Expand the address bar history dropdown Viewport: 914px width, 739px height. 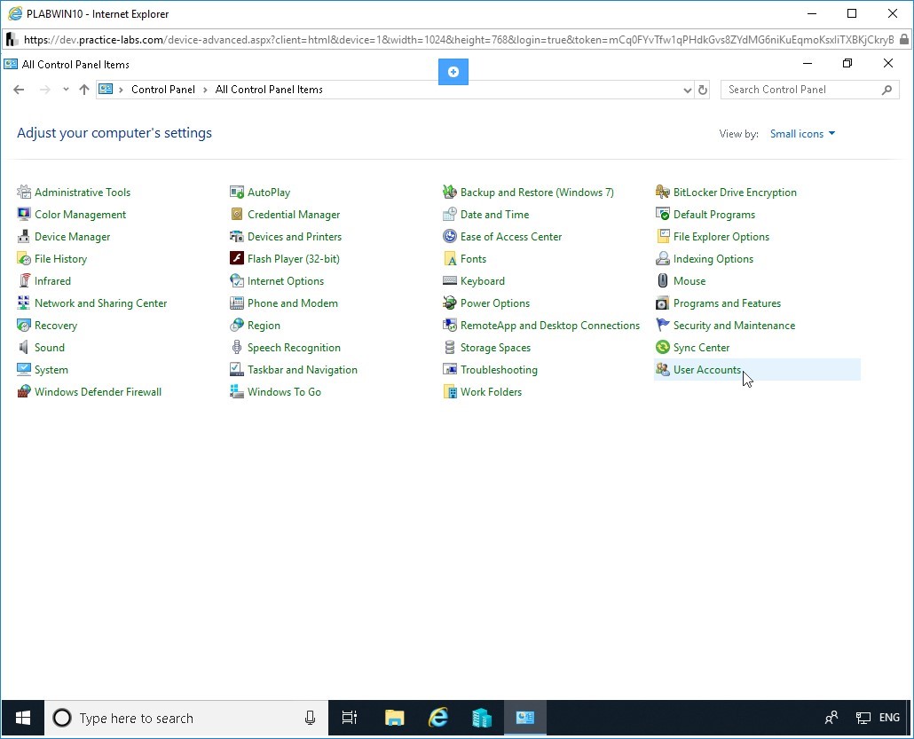point(687,90)
